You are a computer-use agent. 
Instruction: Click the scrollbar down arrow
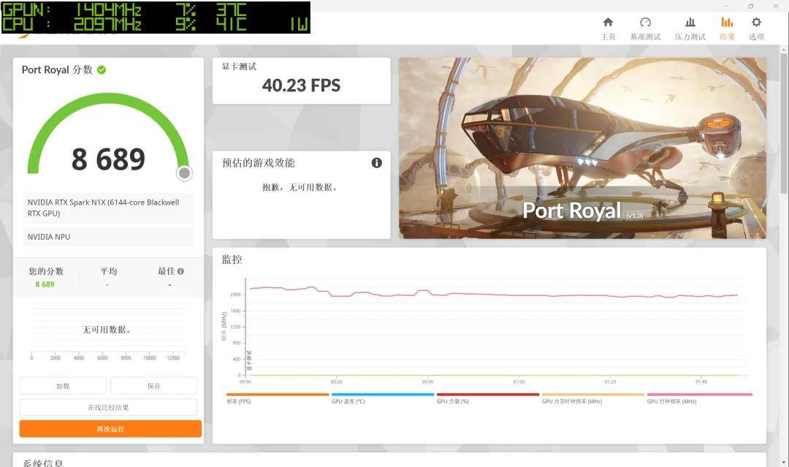pyautogui.click(x=784, y=462)
